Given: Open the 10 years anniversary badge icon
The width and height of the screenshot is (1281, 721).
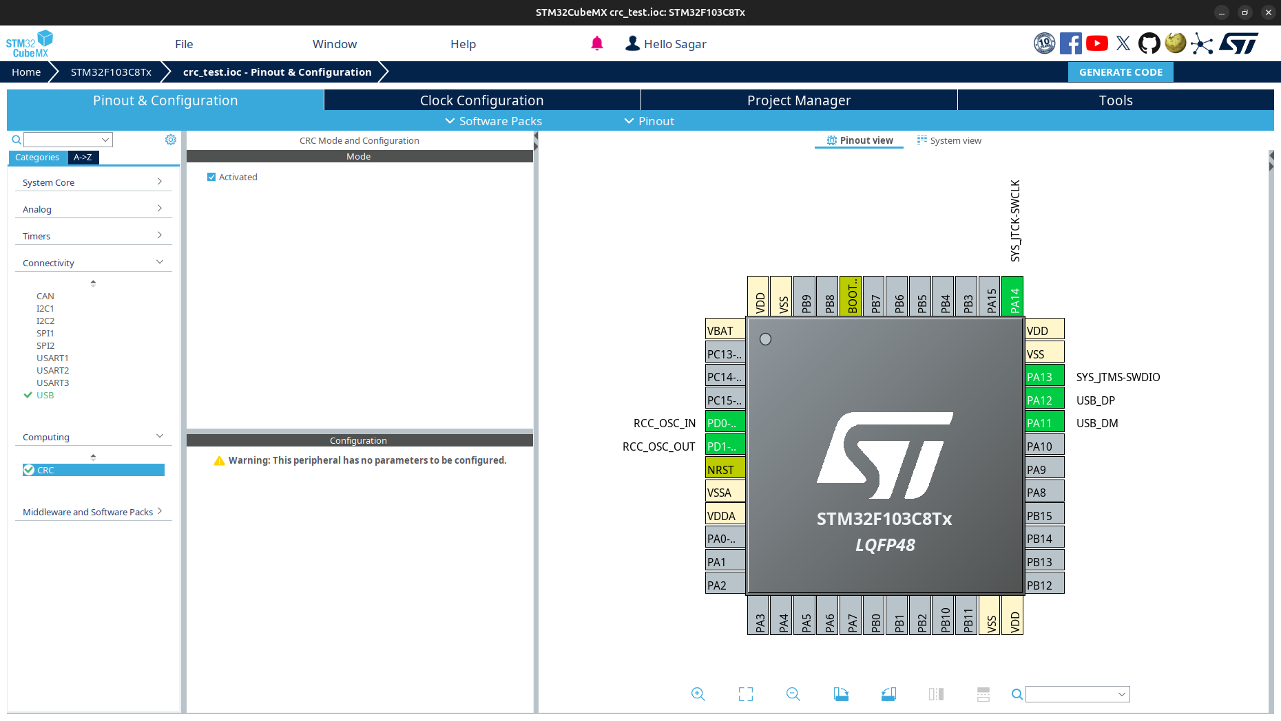Looking at the screenshot, I should 1044,43.
